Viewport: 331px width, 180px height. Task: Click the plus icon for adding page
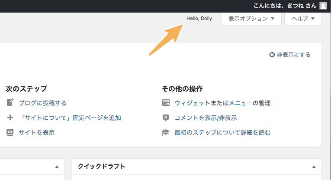pos(10,118)
